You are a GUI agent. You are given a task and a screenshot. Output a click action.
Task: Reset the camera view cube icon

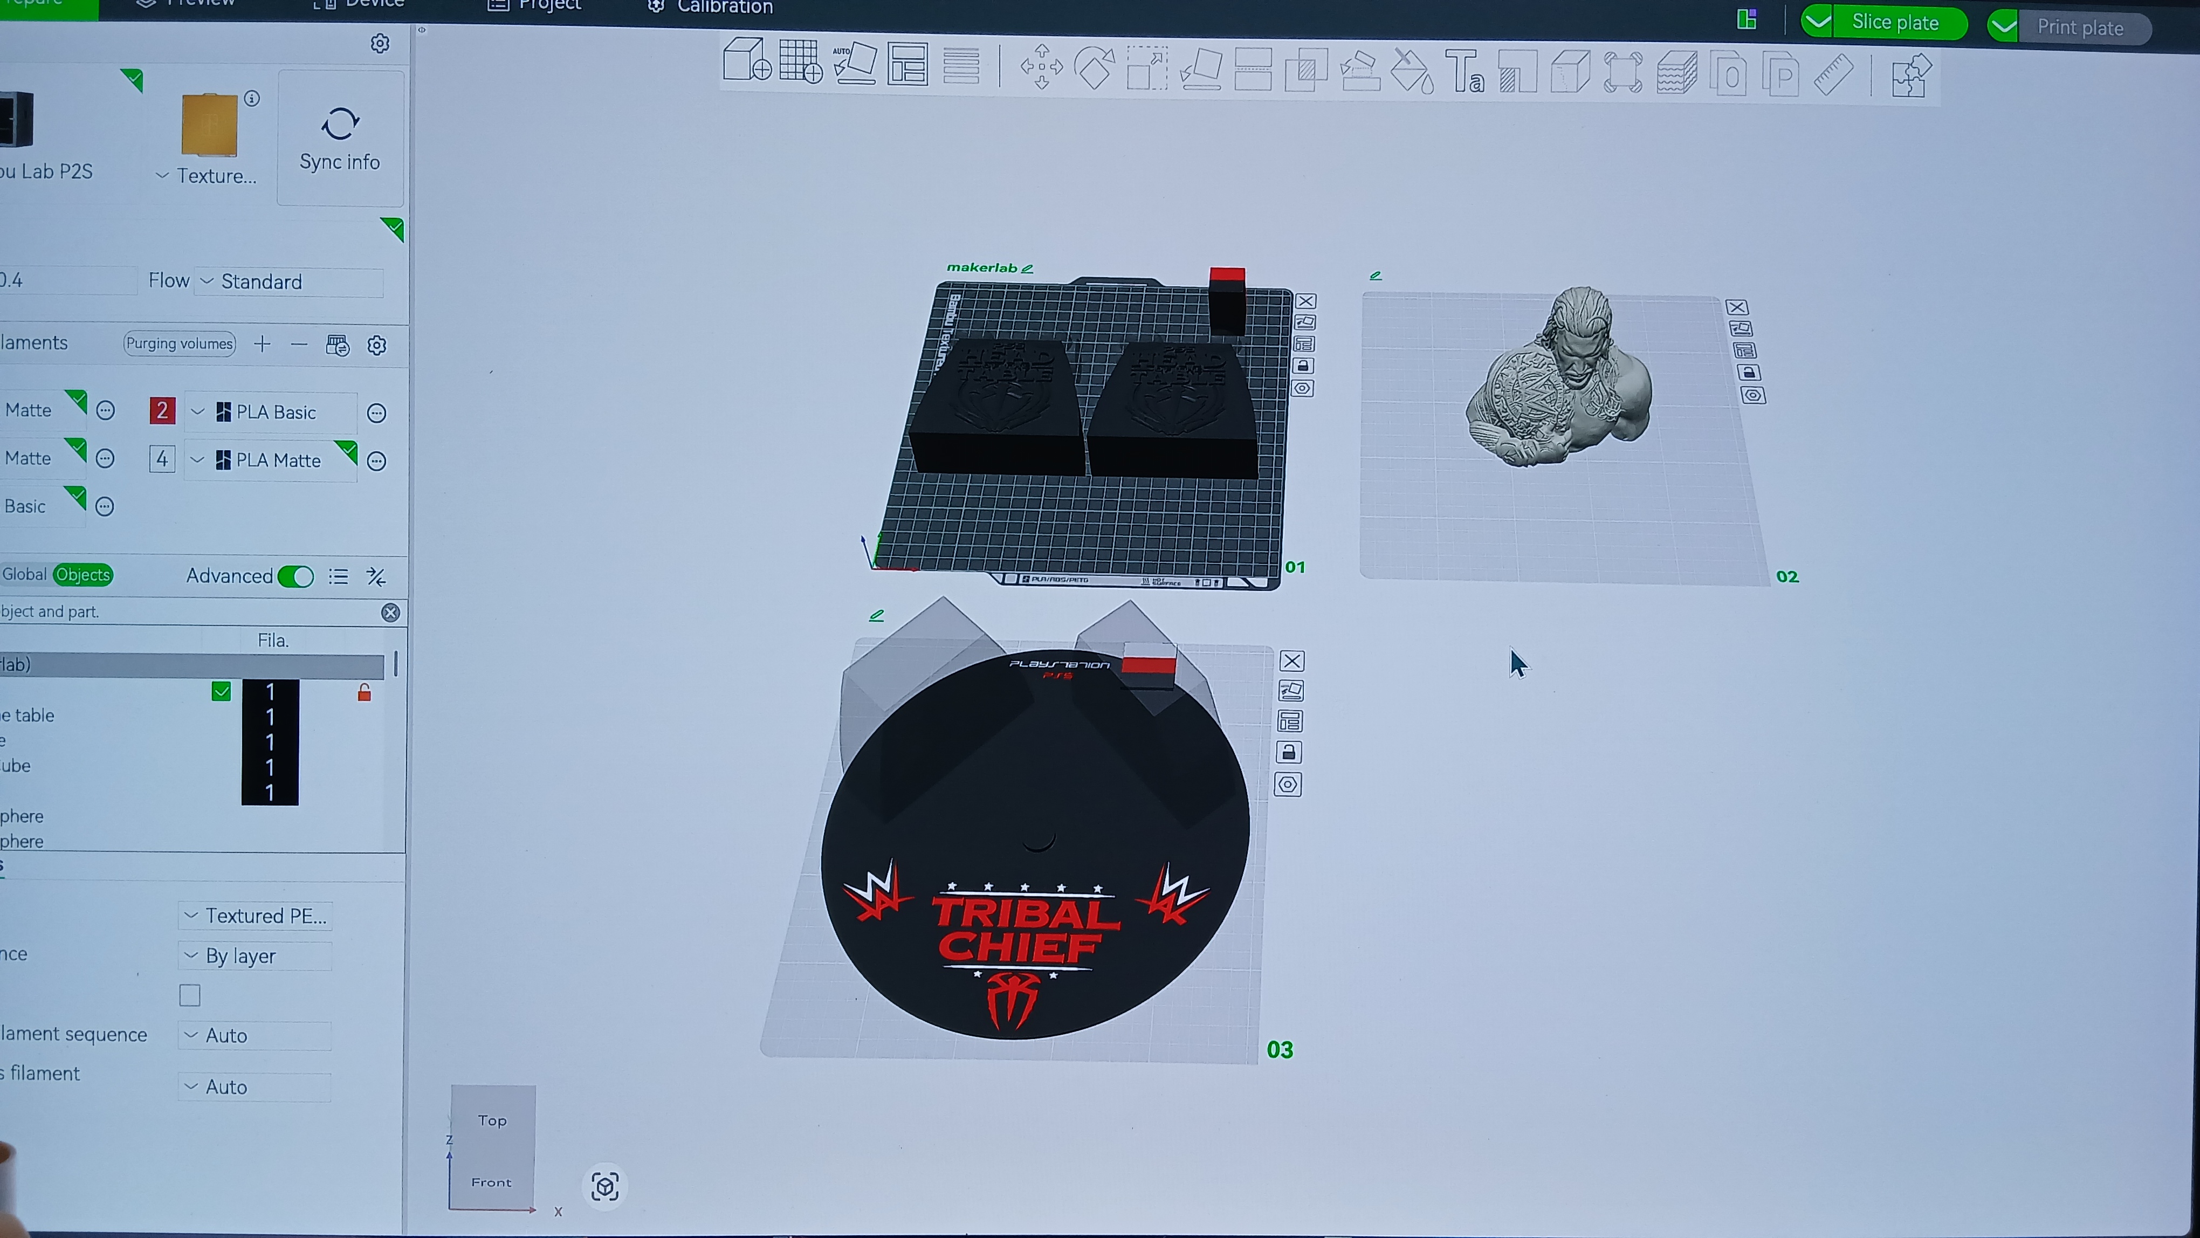(x=604, y=1187)
